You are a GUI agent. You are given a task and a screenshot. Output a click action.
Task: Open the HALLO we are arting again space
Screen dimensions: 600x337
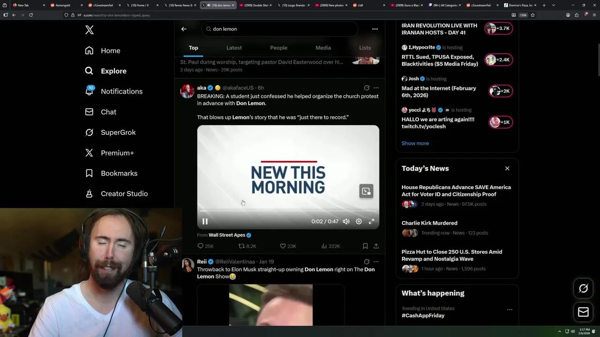(x=438, y=123)
